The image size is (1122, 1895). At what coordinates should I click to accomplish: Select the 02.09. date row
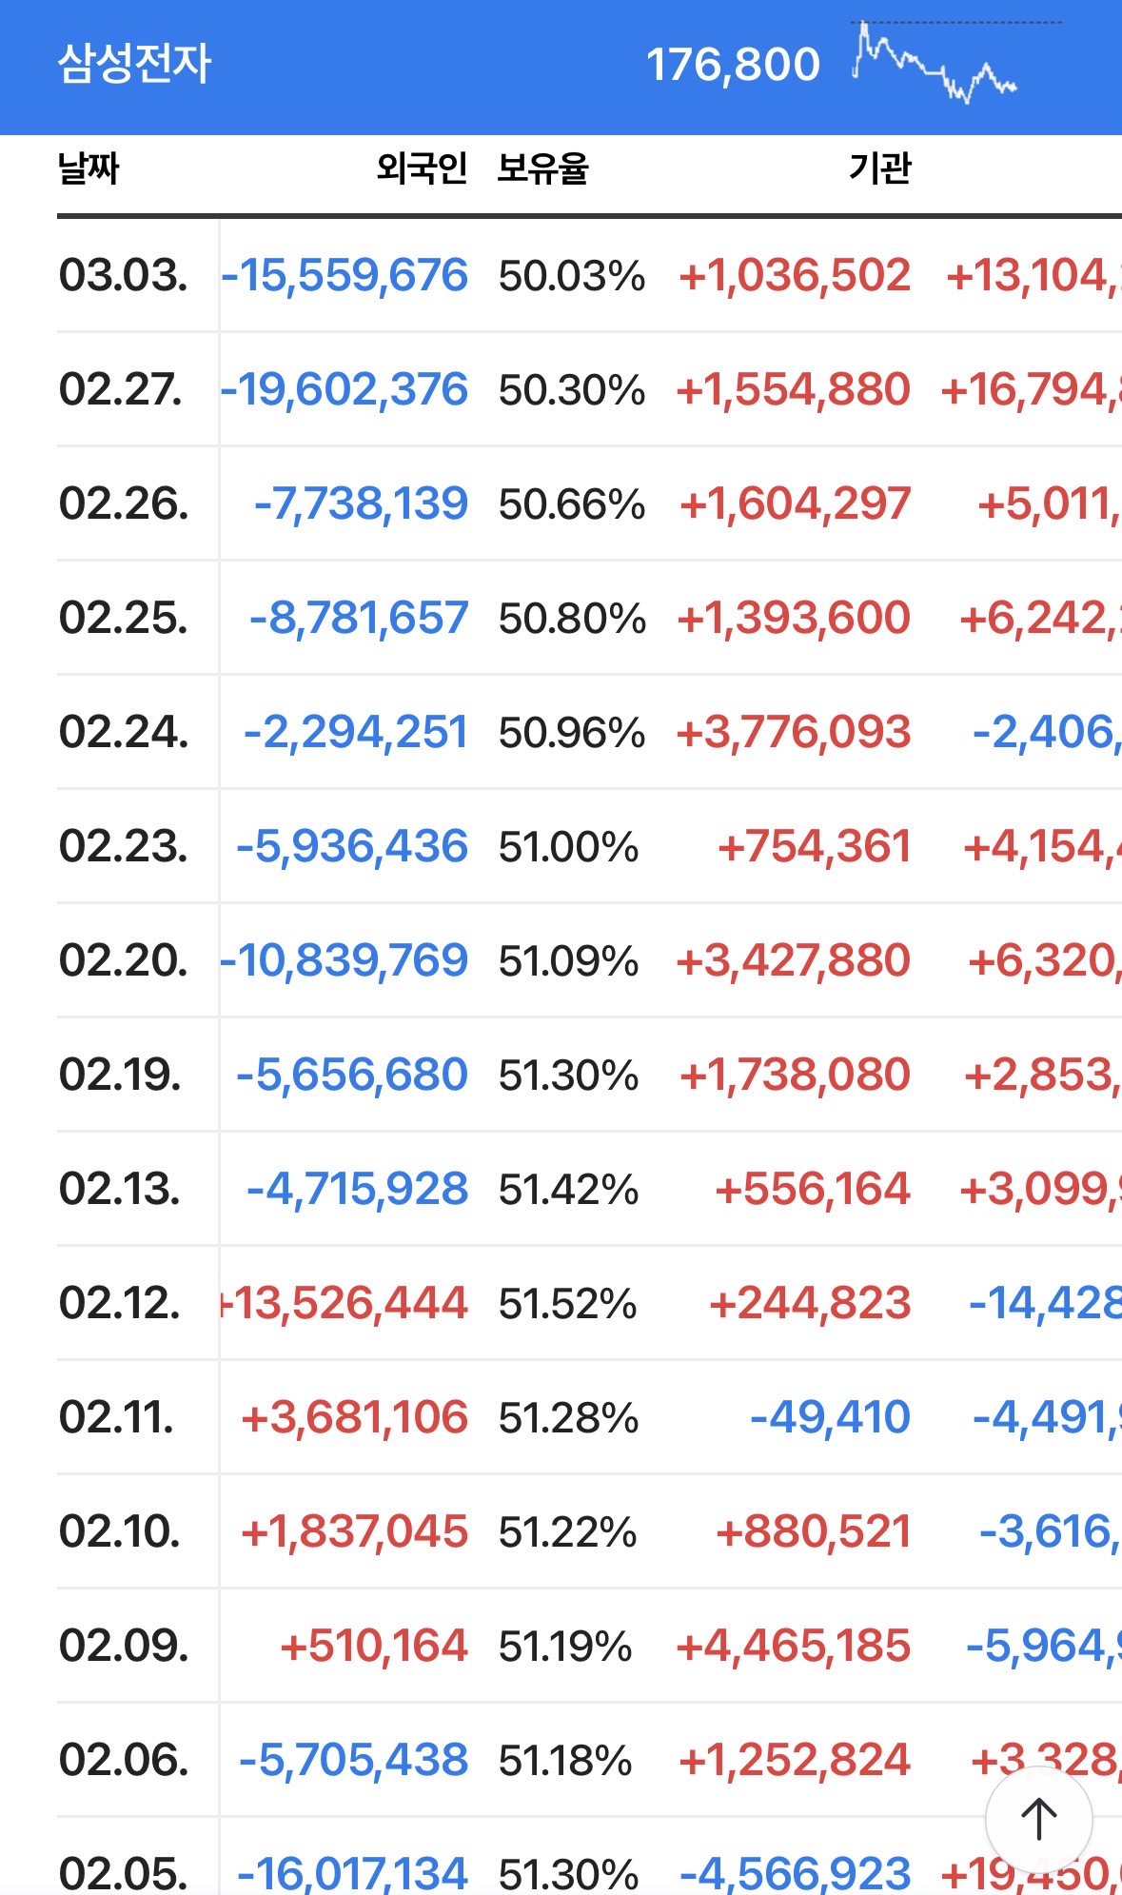(x=124, y=1646)
